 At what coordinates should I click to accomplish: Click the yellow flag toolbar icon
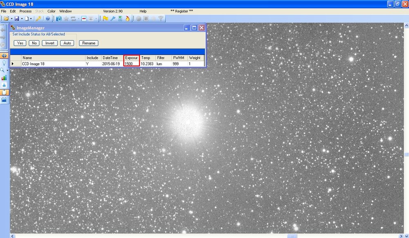[105, 19]
